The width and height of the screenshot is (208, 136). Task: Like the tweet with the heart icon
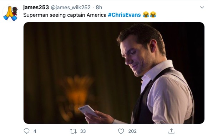121,131
